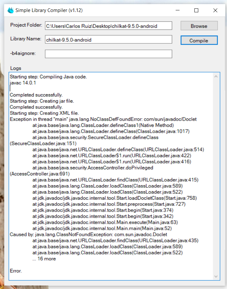Focus the Library Name input field

pyautogui.click(x=108, y=39)
